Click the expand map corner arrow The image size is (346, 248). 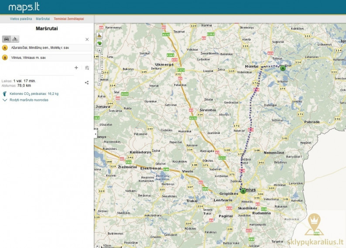click(97, 246)
